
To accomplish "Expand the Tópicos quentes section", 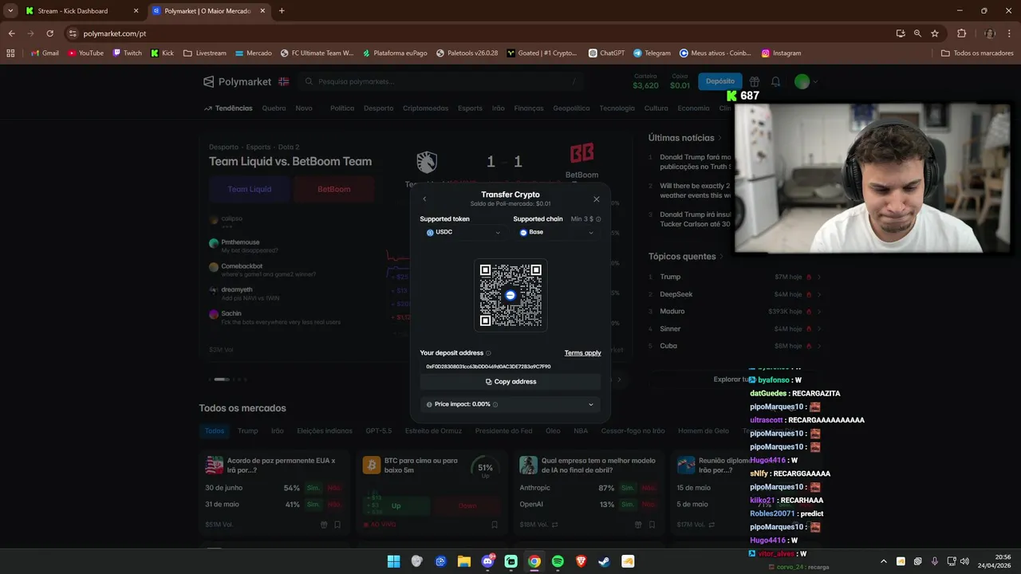I will pos(686,257).
